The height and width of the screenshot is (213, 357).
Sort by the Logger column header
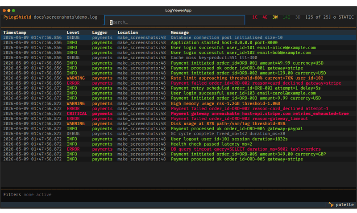100,33
